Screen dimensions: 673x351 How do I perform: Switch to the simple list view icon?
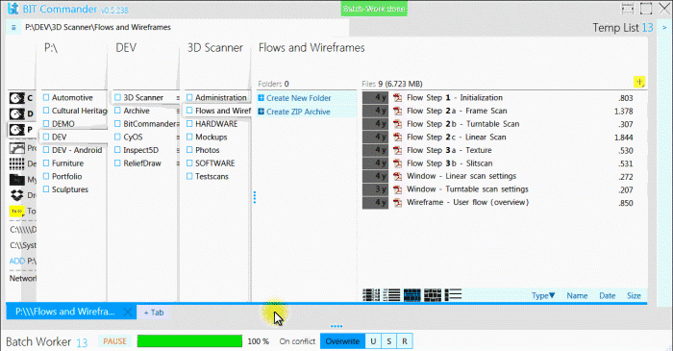coord(453,295)
